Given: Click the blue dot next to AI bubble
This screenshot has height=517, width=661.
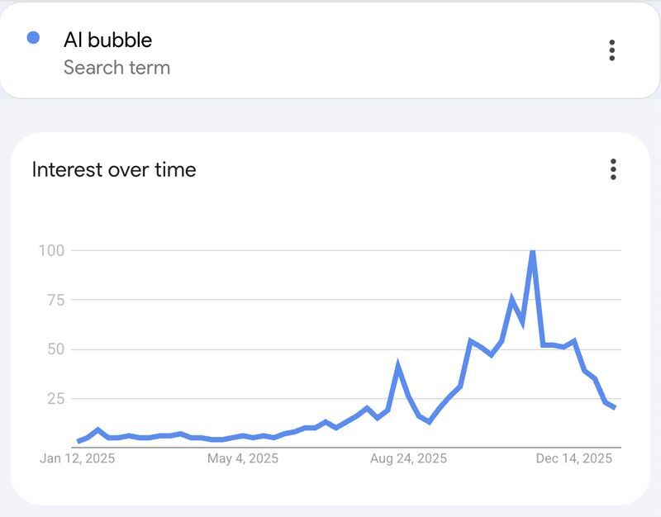Looking at the screenshot, I should point(33,37).
